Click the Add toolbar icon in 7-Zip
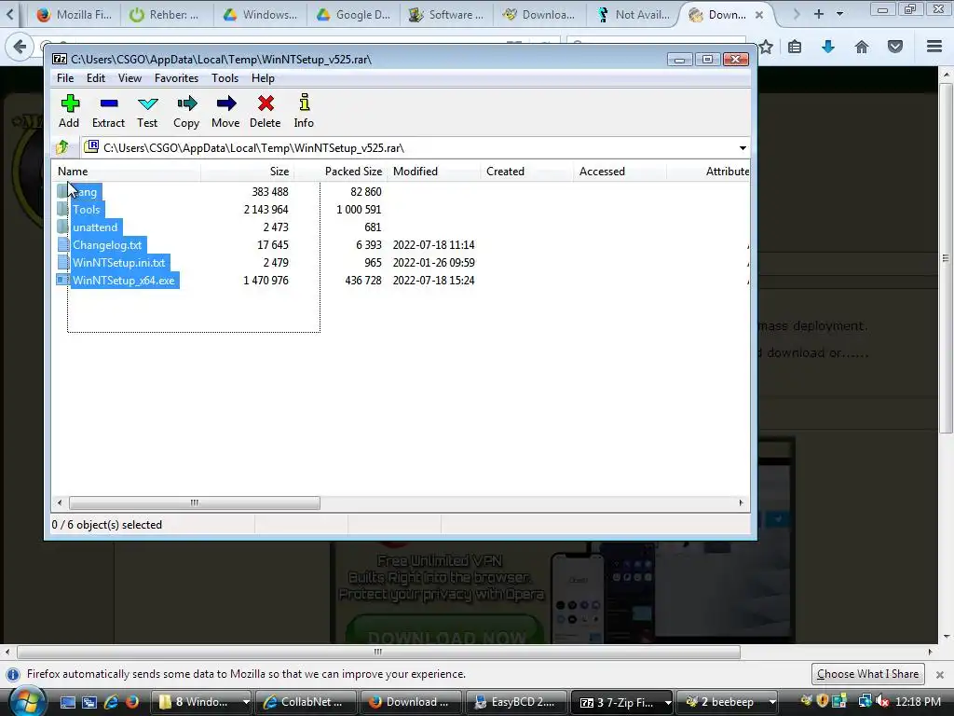The image size is (954, 716). click(x=69, y=110)
